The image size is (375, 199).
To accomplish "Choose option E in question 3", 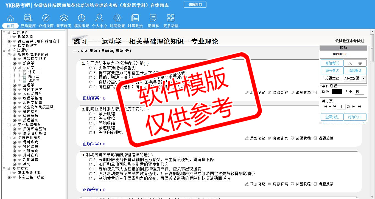I will pyautogui.click(x=90, y=178).
